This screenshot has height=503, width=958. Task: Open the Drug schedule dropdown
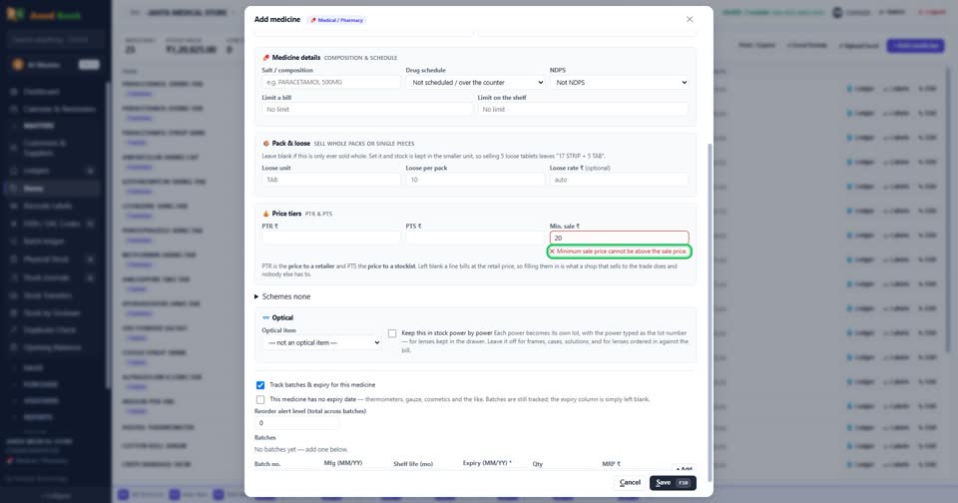tap(476, 82)
